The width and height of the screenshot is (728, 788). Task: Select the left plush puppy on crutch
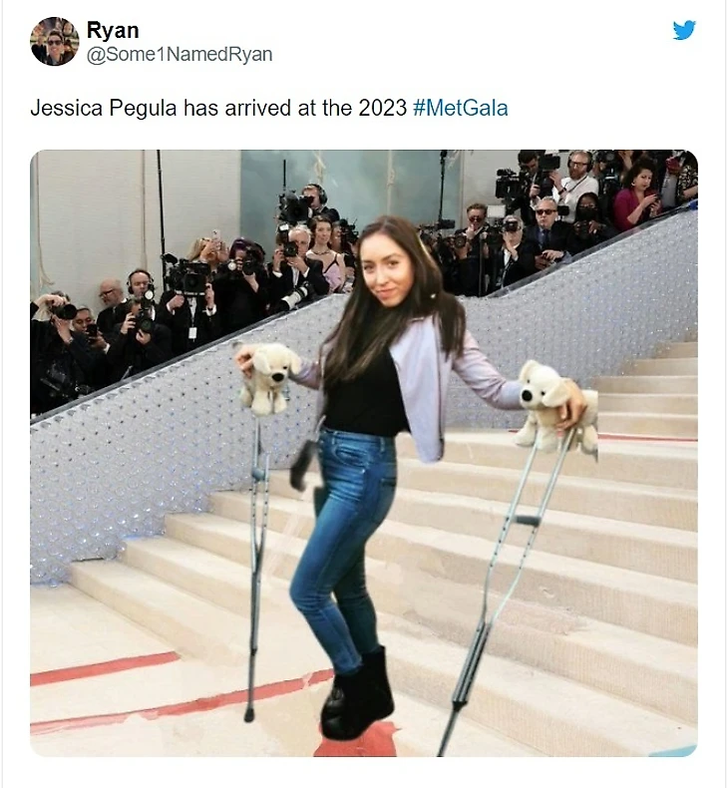[266, 376]
